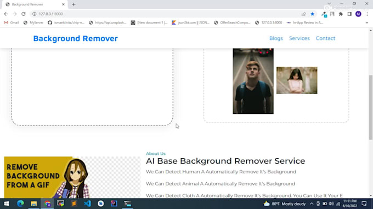
Task: Close the Background Remover tab
Action: (x=63, y=4)
